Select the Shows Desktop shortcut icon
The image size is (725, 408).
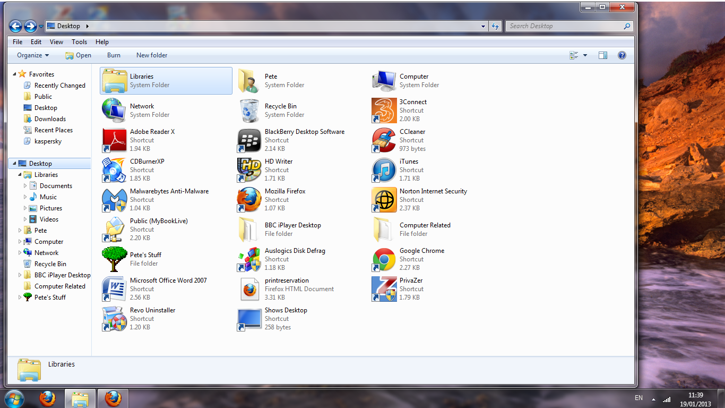pyautogui.click(x=249, y=319)
